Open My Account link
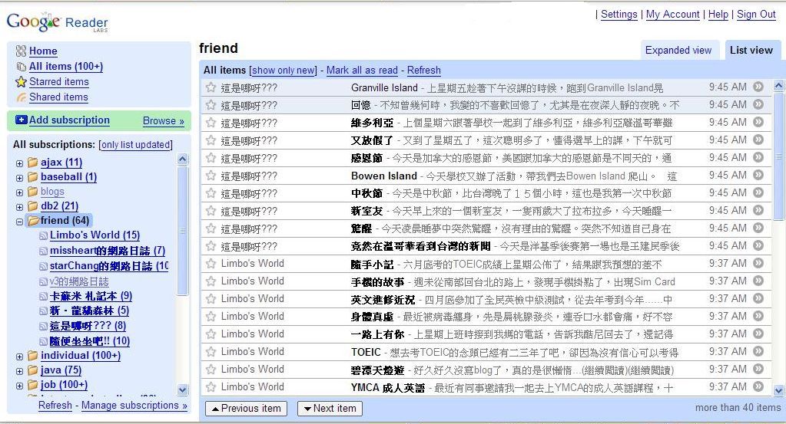The width and height of the screenshot is (786, 424). click(x=673, y=15)
